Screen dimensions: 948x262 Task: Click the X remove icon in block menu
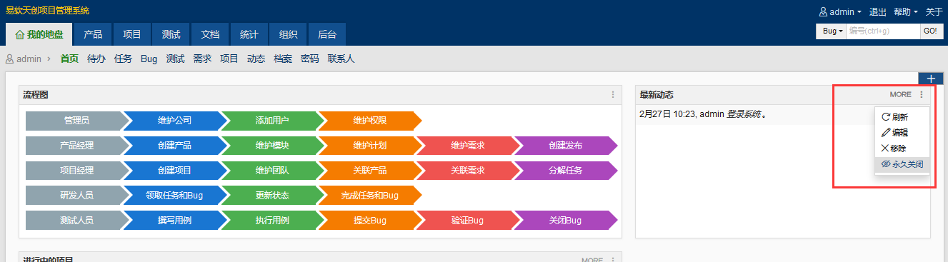coord(885,148)
